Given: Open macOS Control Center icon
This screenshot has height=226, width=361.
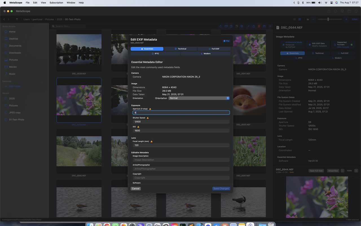Looking at the screenshot, I should [x=332, y=3].
